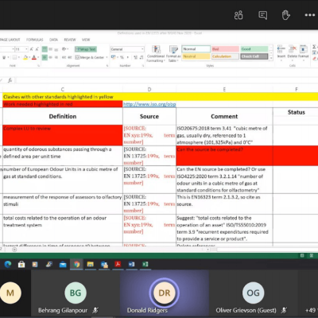Screen dimensions: 318x318
Task: Toggle the Wrap Text button
Action: coord(86,49)
